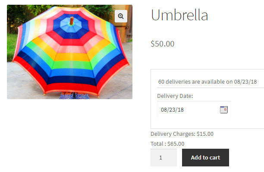264x172 pixels.
Task: Open the rainbow umbrella product photo
Action: [69, 52]
